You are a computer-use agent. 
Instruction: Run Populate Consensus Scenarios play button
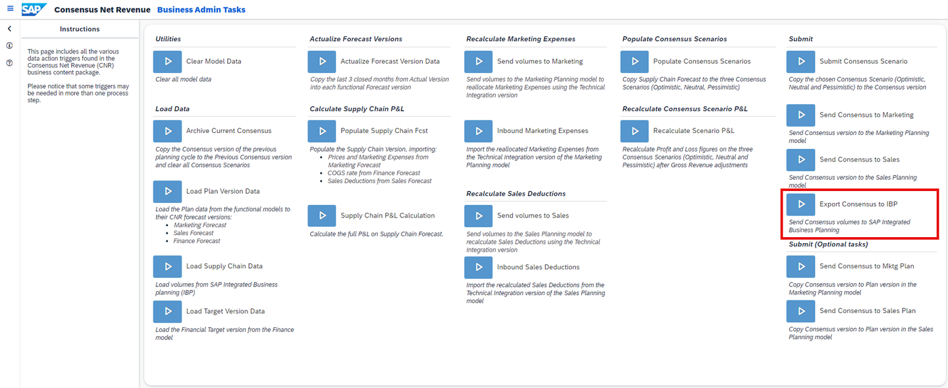(x=635, y=61)
